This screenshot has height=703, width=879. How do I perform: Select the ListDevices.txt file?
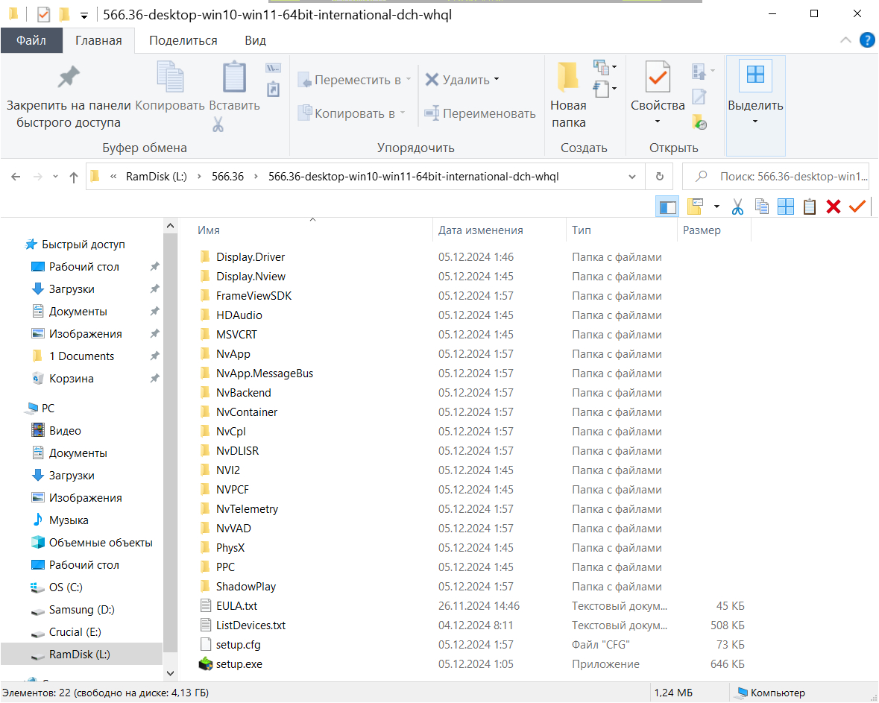pos(251,625)
